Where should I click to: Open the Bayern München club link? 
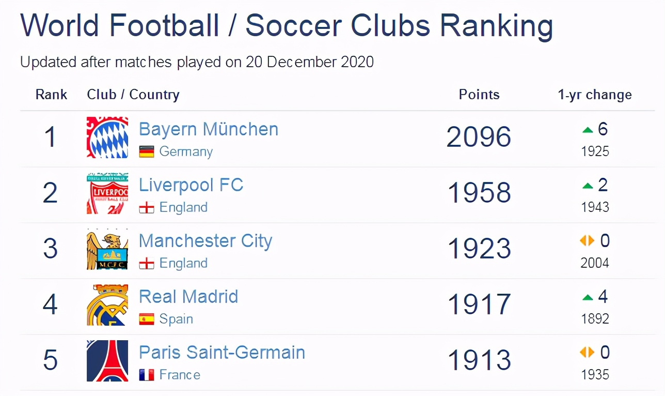click(209, 129)
